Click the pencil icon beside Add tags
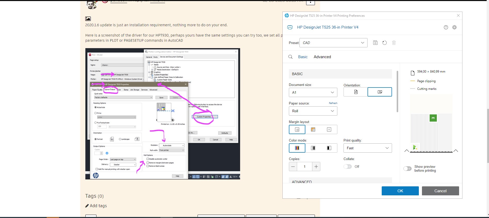 (87, 206)
